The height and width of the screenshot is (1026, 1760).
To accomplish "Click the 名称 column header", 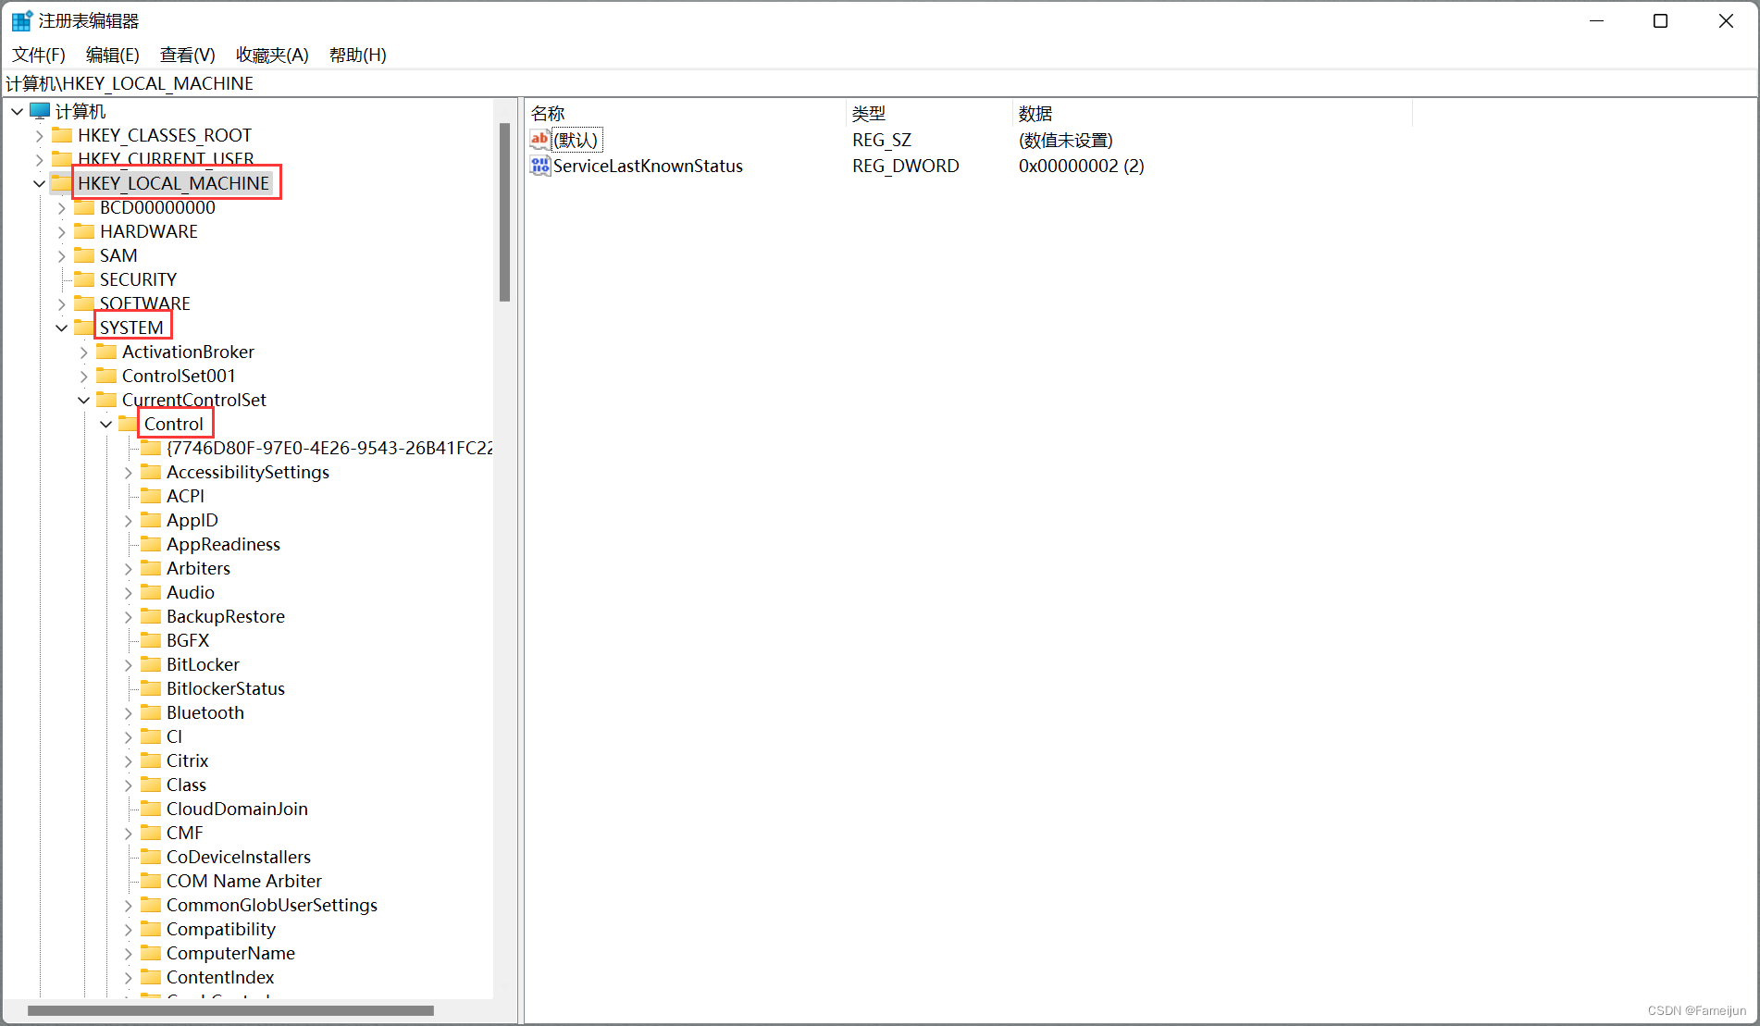I will click(x=548, y=112).
